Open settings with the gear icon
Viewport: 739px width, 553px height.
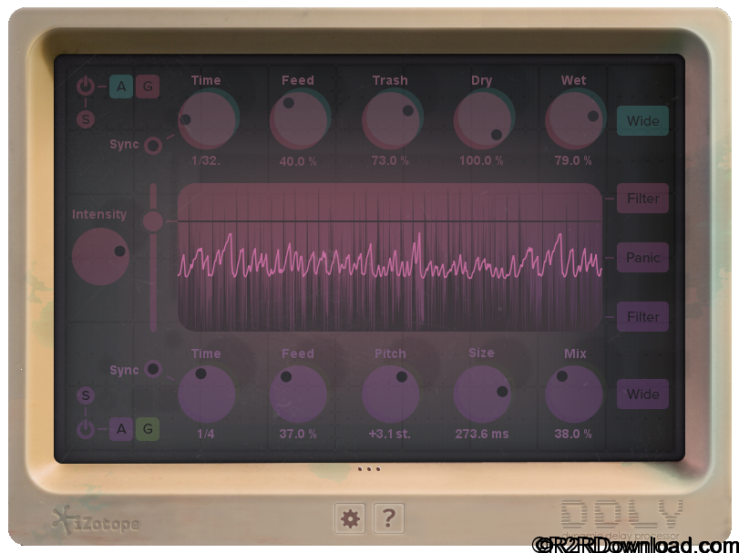pos(350,518)
